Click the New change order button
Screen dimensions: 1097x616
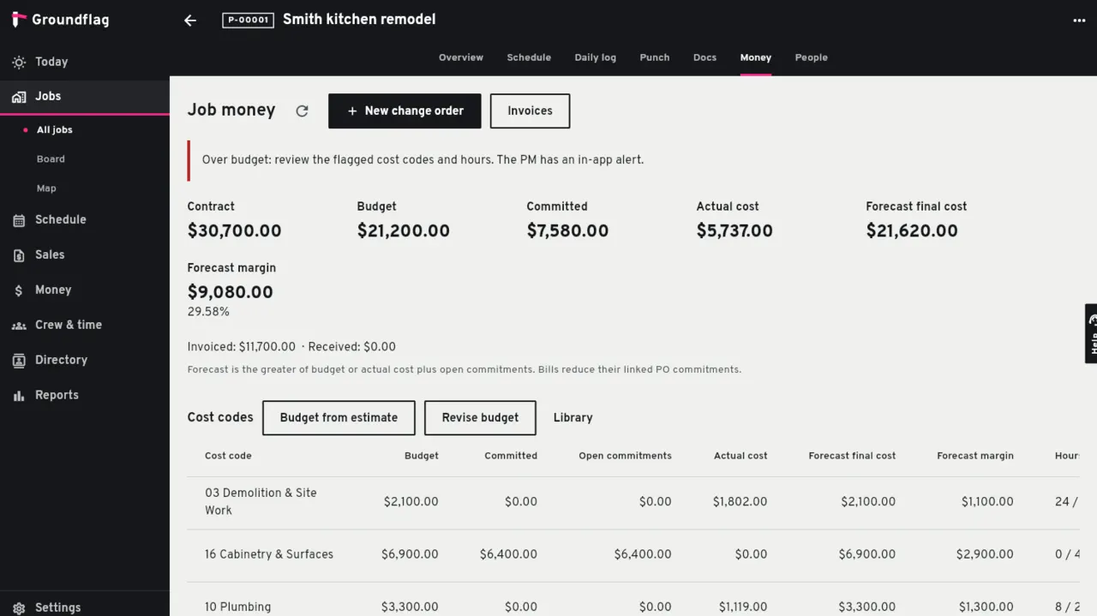click(405, 111)
